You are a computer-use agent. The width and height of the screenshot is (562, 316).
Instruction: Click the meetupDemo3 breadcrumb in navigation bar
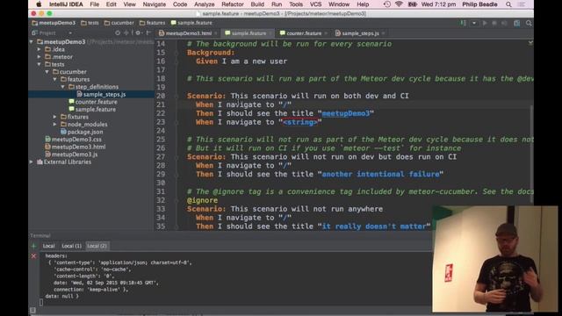coord(54,23)
